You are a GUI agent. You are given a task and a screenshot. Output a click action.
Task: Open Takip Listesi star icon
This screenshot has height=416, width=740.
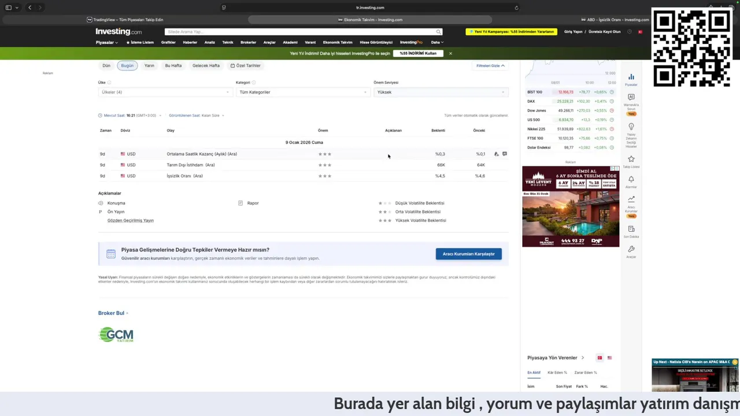[631, 159]
